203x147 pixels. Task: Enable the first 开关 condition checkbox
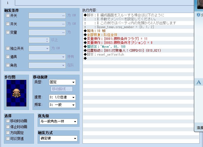pos(8,15)
